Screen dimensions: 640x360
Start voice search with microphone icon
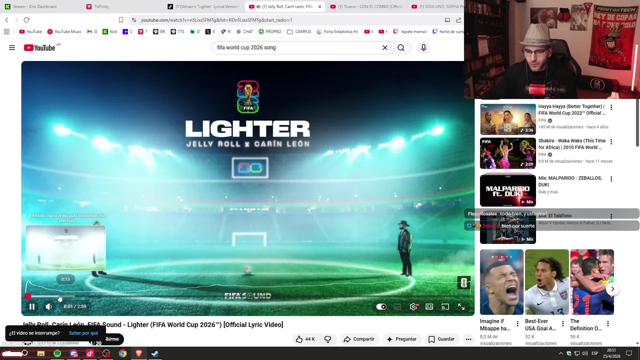423,47
